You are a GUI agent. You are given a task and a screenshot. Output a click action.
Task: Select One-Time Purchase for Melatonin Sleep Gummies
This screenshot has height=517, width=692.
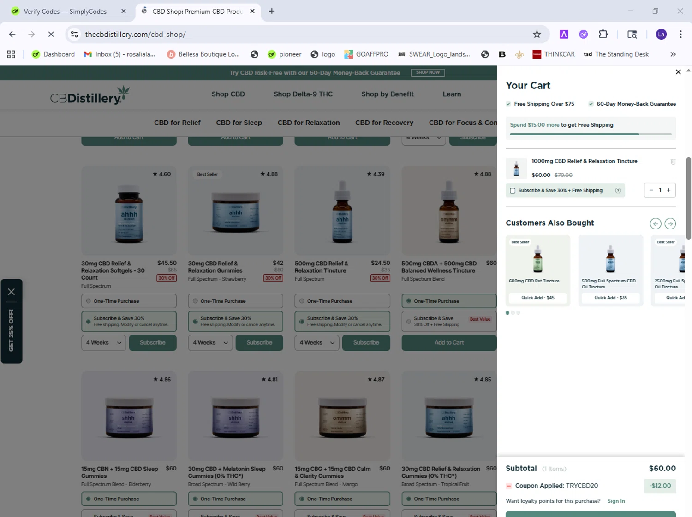click(x=235, y=499)
